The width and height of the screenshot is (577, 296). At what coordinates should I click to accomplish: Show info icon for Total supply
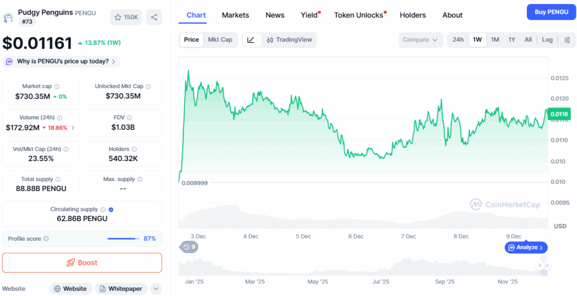(58, 180)
